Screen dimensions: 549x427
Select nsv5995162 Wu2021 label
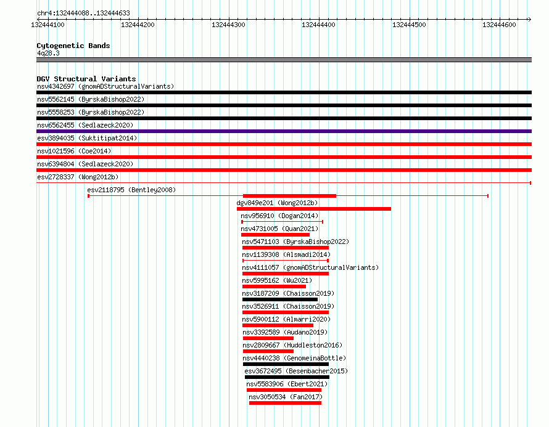(x=277, y=280)
